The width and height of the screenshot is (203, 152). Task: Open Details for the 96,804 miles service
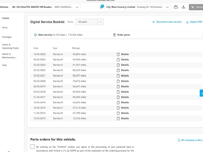pos(125,54)
